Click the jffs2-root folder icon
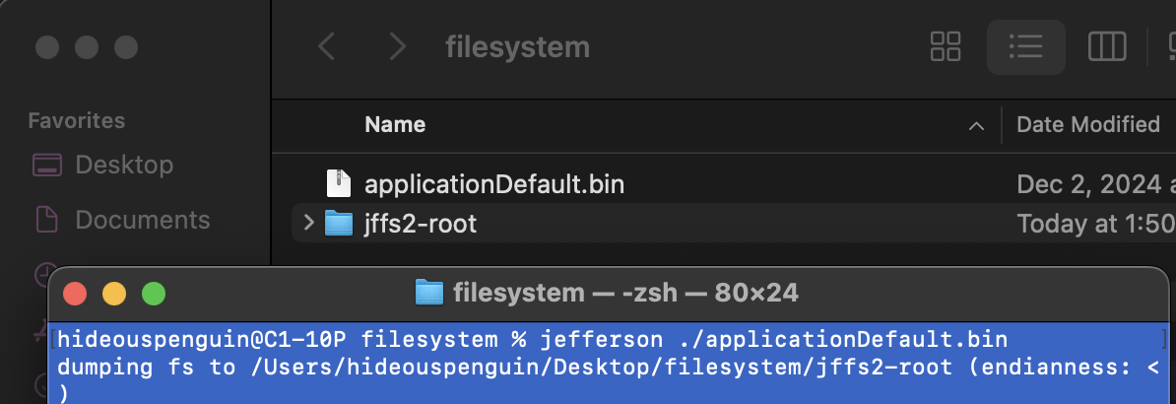The height and width of the screenshot is (404, 1176). [x=339, y=223]
